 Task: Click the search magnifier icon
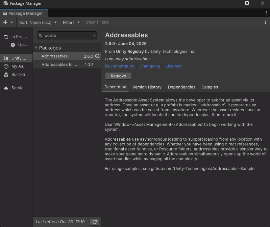coord(41,35)
